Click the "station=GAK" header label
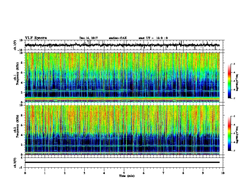The width and height of the screenshot is (251, 194). tap(118, 38)
